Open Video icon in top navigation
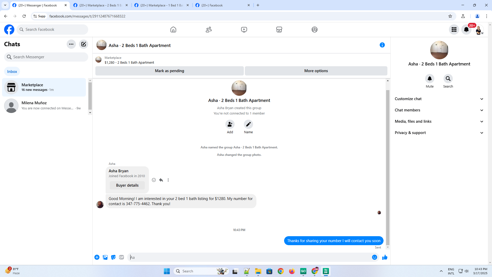Screen dimensions: 492x277 (x=244, y=30)
